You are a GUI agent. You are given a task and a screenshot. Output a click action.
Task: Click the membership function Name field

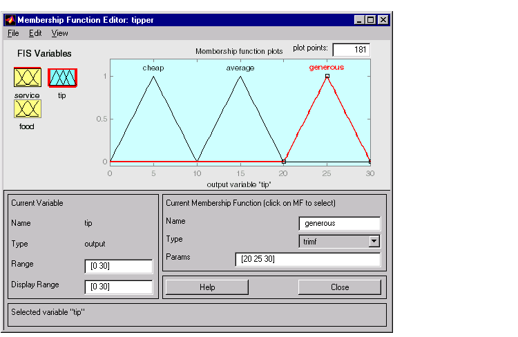(339, 223)
